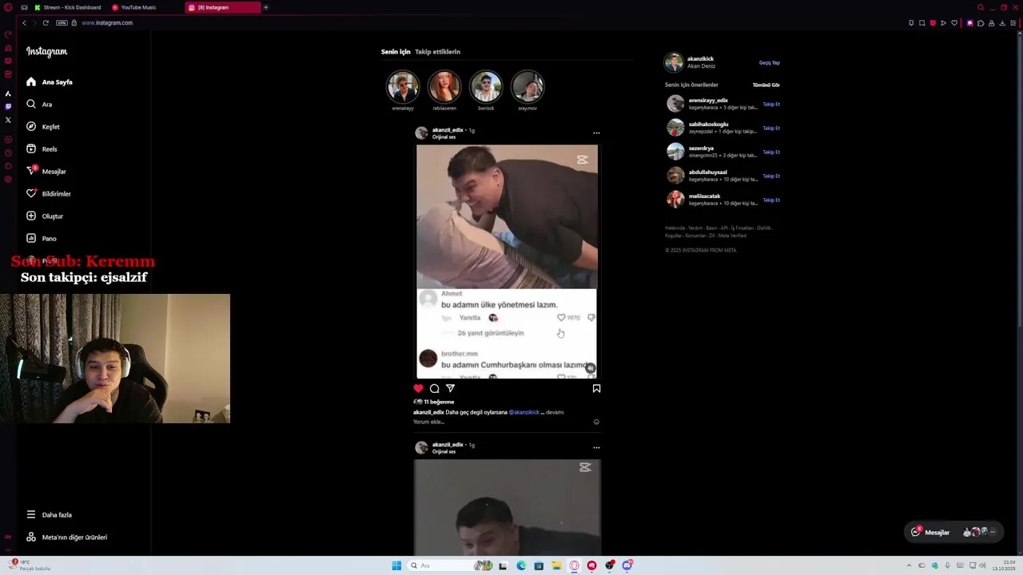Screen dimensions: 1023x575
Task: Click the Instagram logo
Action: click(46, 52)
